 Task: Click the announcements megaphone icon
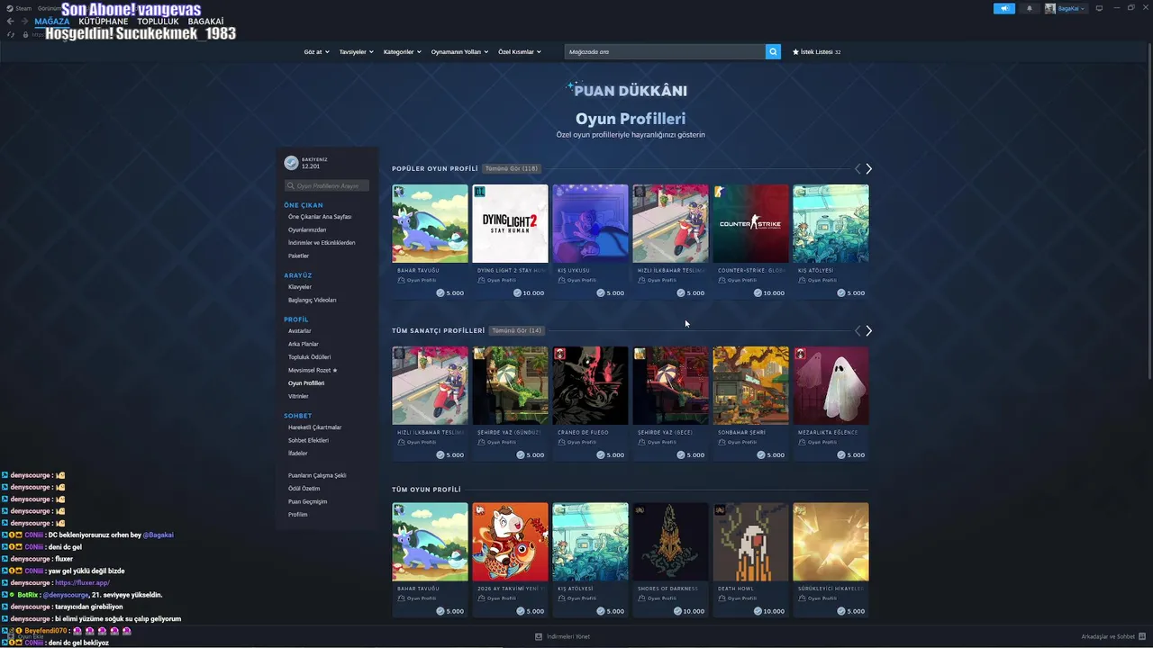coord(1004,8)
